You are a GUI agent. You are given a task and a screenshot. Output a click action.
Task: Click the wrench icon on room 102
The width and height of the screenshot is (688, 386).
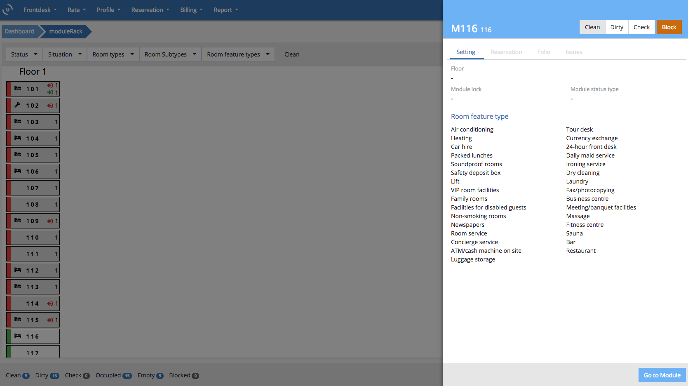pyautogui.click(x=18, y=105)
